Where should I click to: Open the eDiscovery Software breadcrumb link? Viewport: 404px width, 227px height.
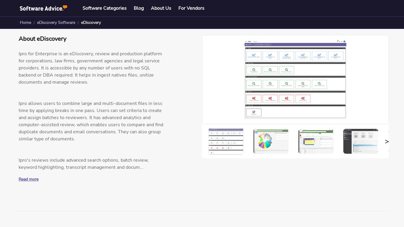[x=56, y=23]
